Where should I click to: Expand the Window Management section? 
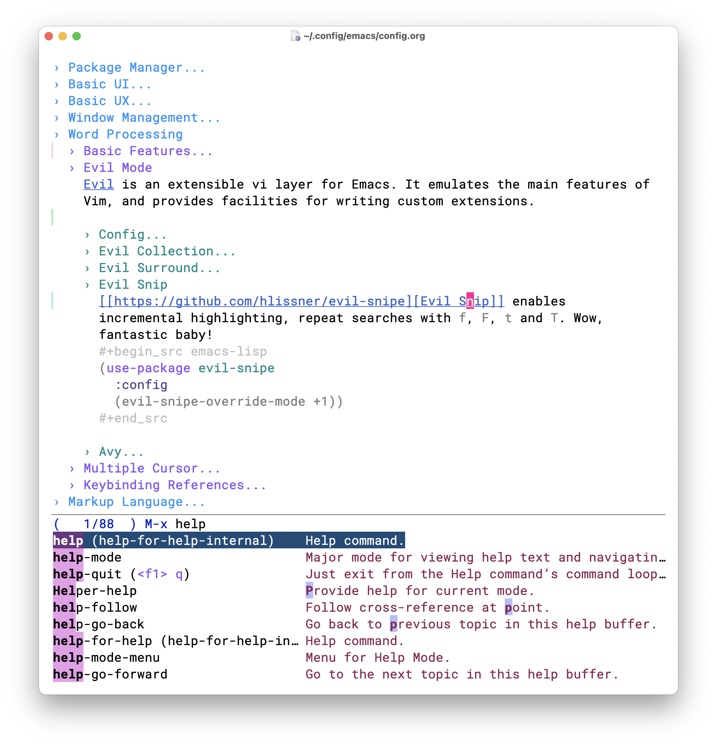[x=144, y=118]
